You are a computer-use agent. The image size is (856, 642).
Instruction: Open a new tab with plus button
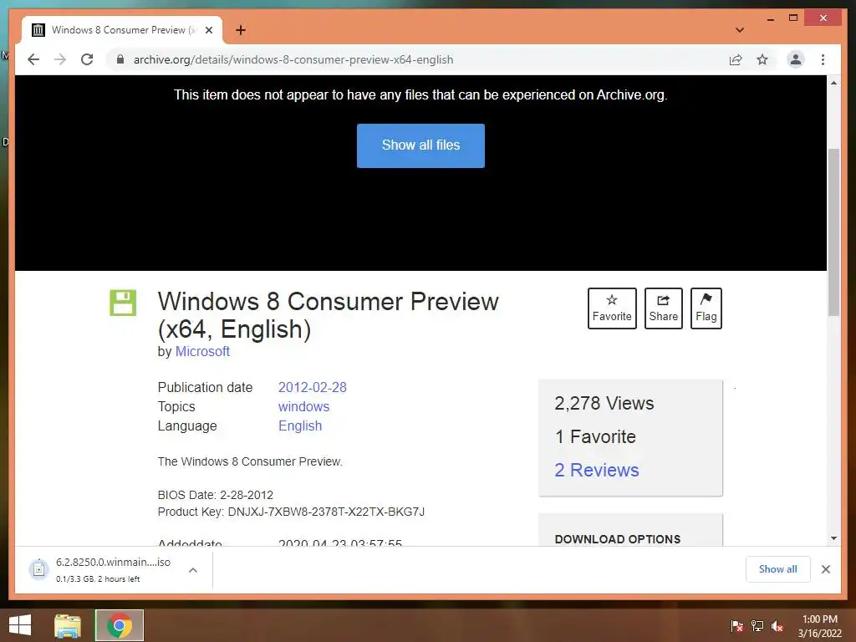(240, 30)
